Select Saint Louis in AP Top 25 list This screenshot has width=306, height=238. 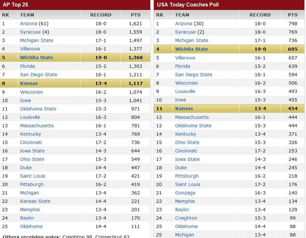point(33,176)
